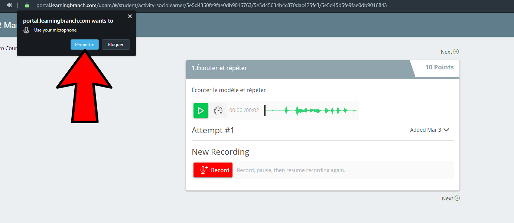Screen dimensions: 514x223
Task: Click the bottom Next link text
Action: (x=447, y=199)
